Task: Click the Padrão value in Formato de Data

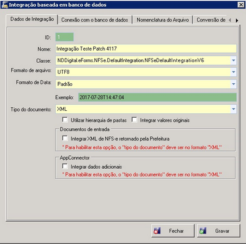Action: tap(65, 84)
